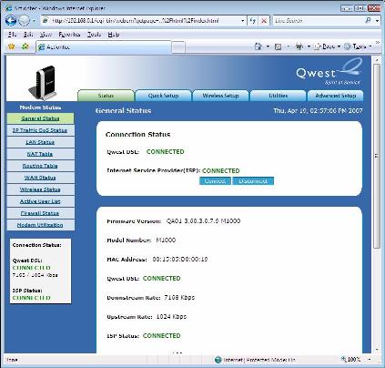Screen dimensions: 385x368
Task: Click the Disconnect button
Action: (x=253, y=181)
